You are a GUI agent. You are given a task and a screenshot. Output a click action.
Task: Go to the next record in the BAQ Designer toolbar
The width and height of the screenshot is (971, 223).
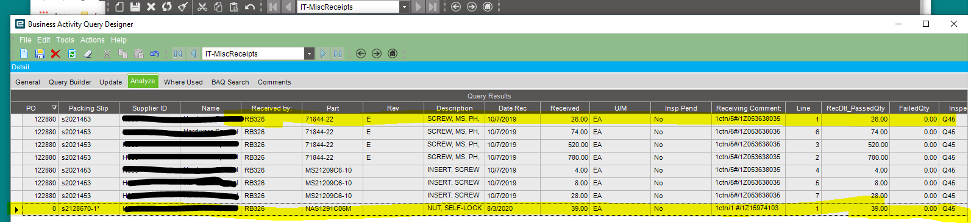click(322, 53)
